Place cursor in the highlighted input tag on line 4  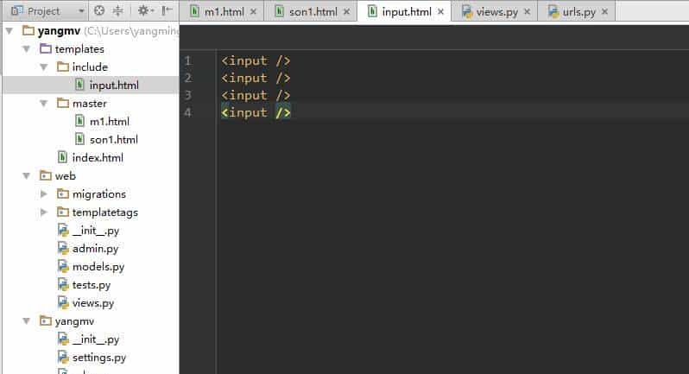pos(256,113)
